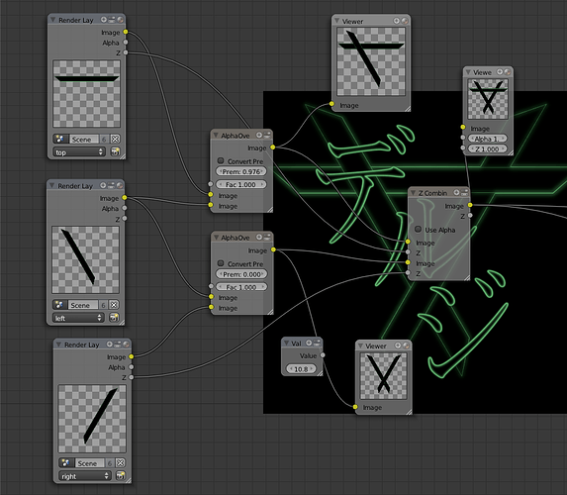Toggle preview sphere on the 'left' Render Layers node
The height and width of the screenshot is (495, 567).
tap(120, 185)
